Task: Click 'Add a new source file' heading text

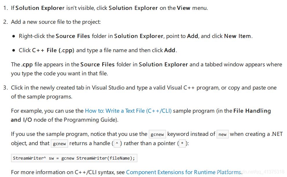Action: coord(56,22)
